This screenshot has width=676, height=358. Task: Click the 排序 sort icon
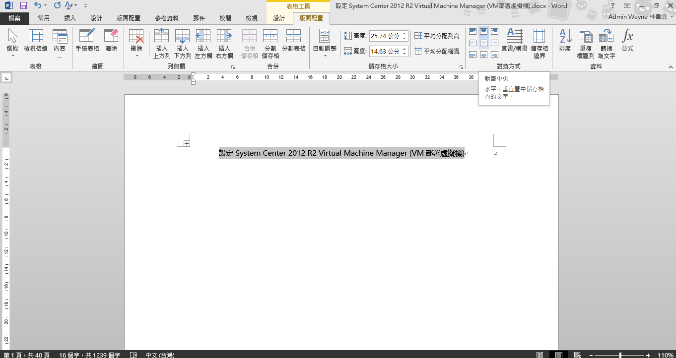[x=565, y=41]
